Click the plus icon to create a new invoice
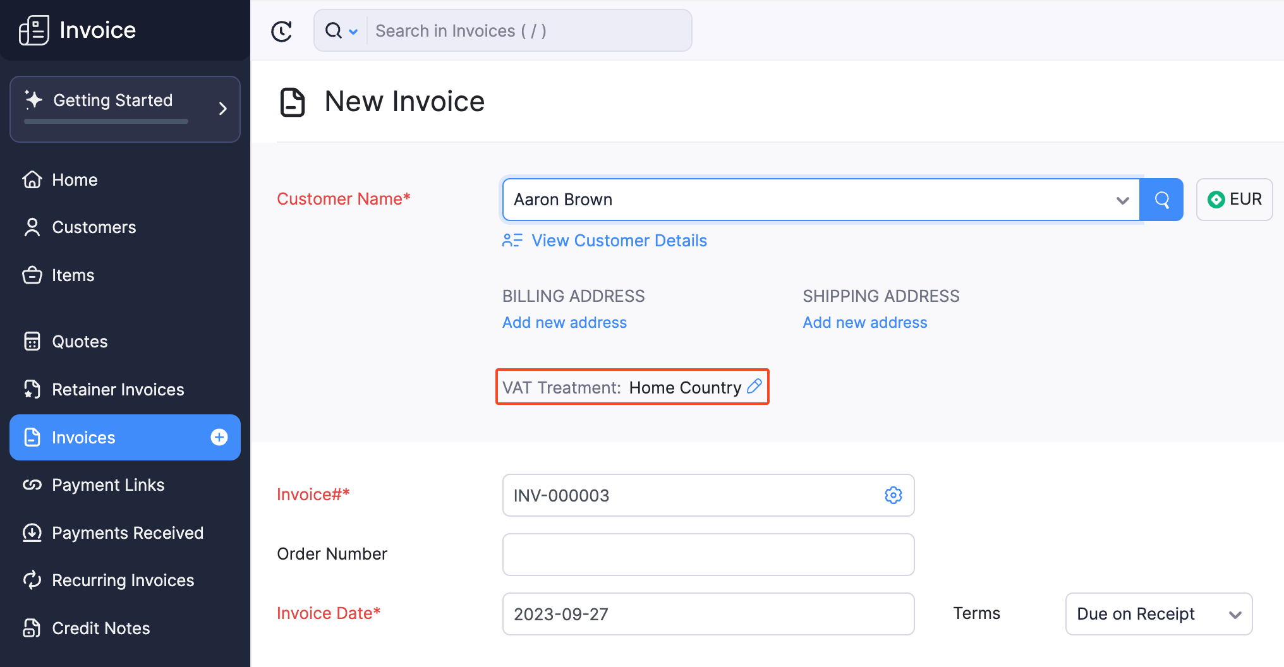1284x667 pixels. (219, 437)
